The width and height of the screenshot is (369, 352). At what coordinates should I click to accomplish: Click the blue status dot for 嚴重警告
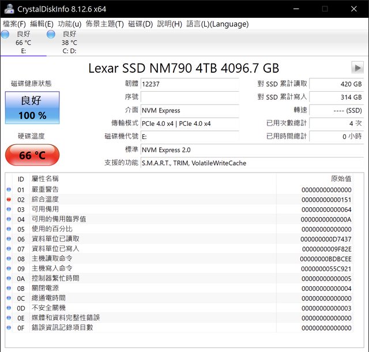(x=9, y=190)
